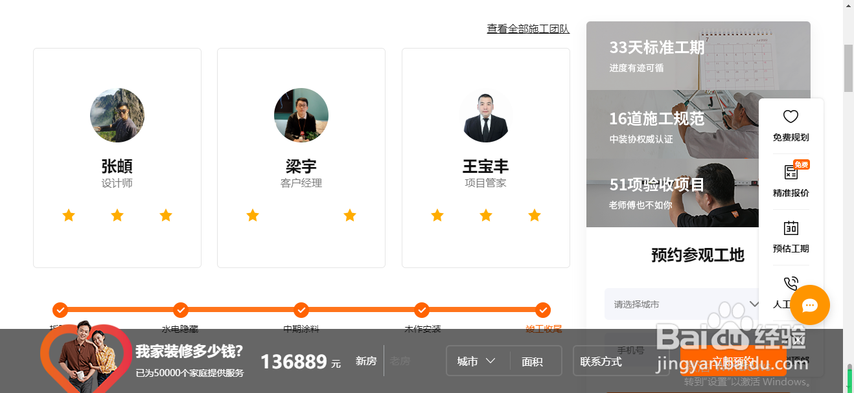Image resolution: width=854 pixels, height=393 pixels.
Task: Open the 查看全部施工团队 link
Action: click(528, 28)
